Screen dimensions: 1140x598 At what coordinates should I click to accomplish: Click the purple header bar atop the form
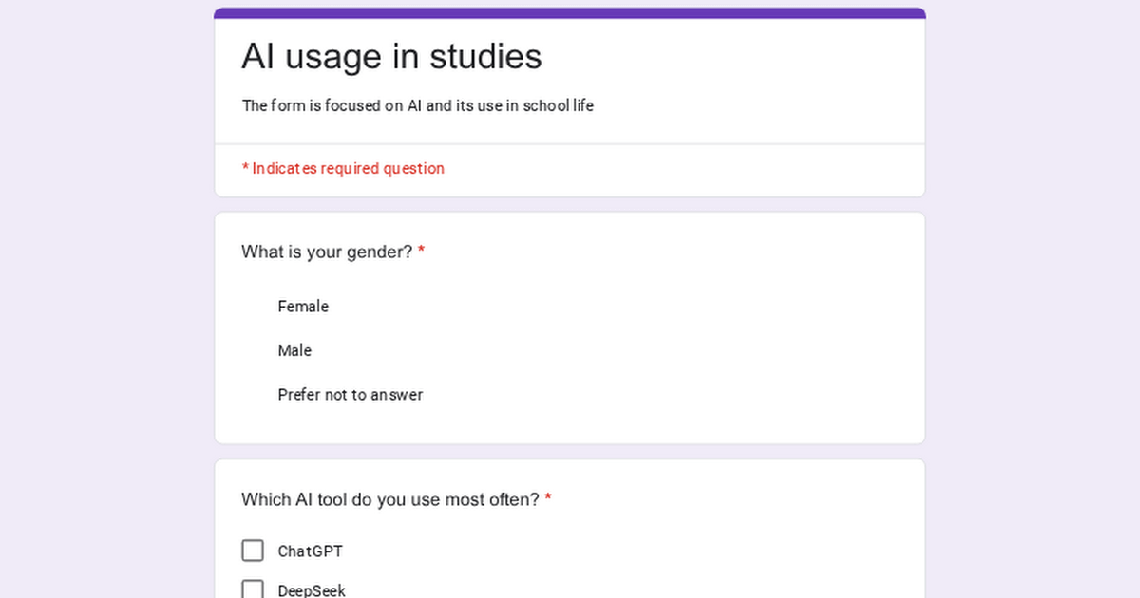tap(570, 13)
